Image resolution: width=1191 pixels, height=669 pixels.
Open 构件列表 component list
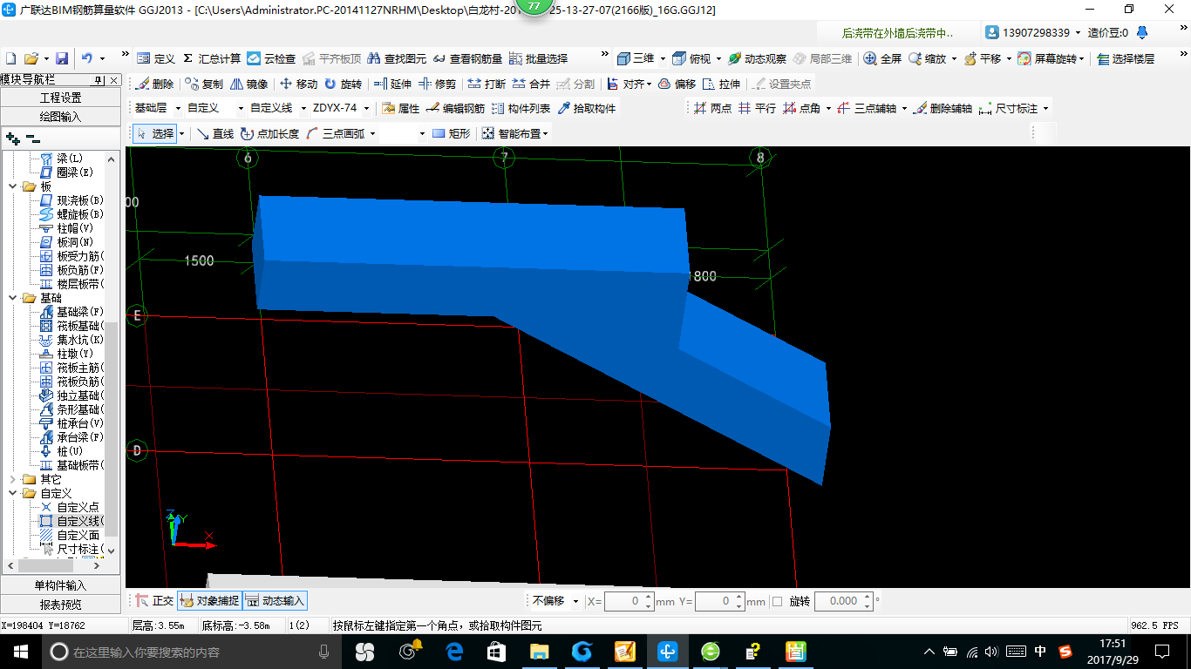(521, 108)
